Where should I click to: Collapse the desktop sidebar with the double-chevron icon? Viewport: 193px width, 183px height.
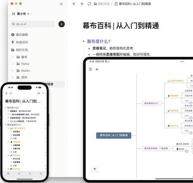click(x=61, y=4)
